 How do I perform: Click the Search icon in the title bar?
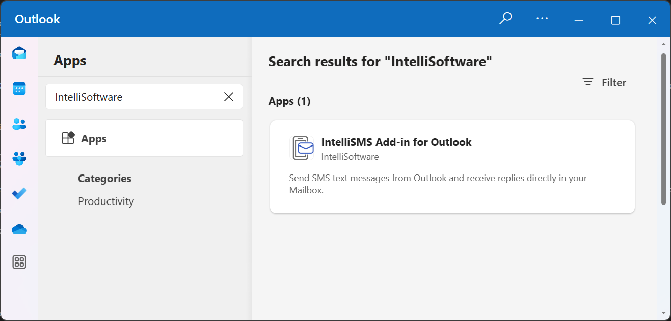[x=505, y=18]
